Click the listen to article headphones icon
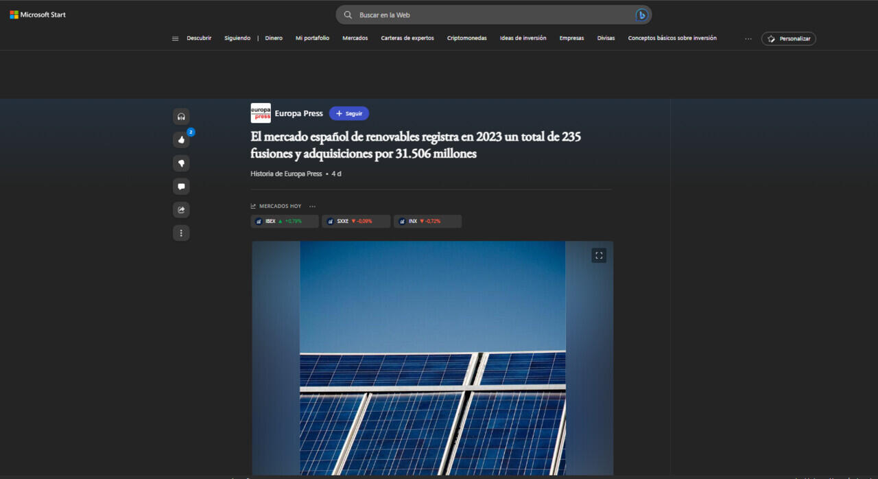The width and height of the screenshot is (878, 479). point(181,117)
